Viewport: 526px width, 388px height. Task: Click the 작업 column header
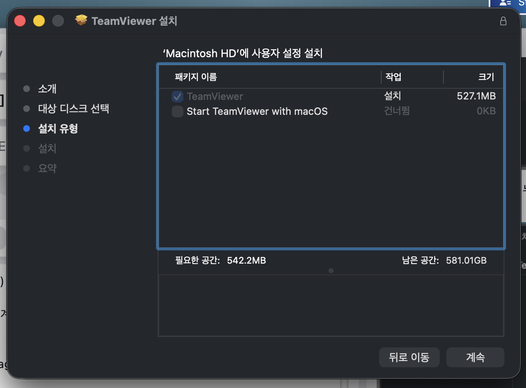[x=393, y=77]
